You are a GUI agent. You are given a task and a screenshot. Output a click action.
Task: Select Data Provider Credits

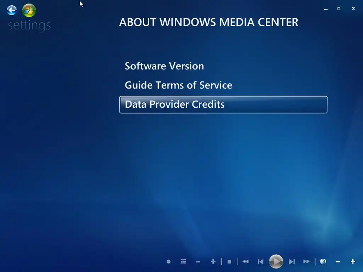pos(223,104)
